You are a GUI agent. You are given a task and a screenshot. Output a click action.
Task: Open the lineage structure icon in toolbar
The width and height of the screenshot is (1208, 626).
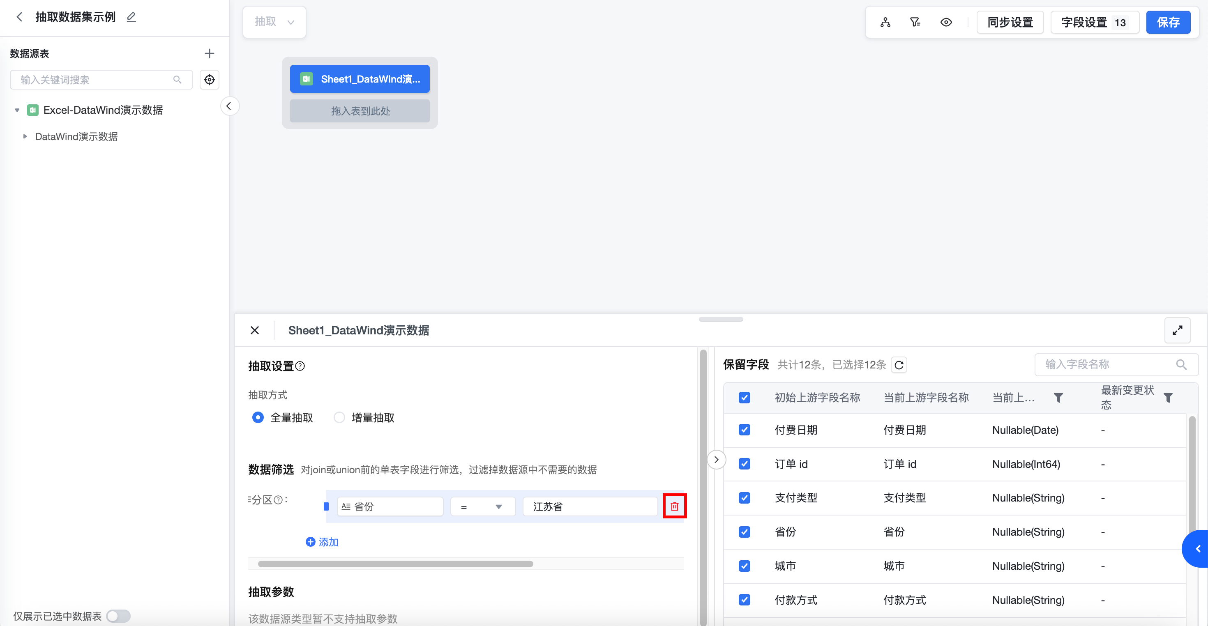pos(885,23)
